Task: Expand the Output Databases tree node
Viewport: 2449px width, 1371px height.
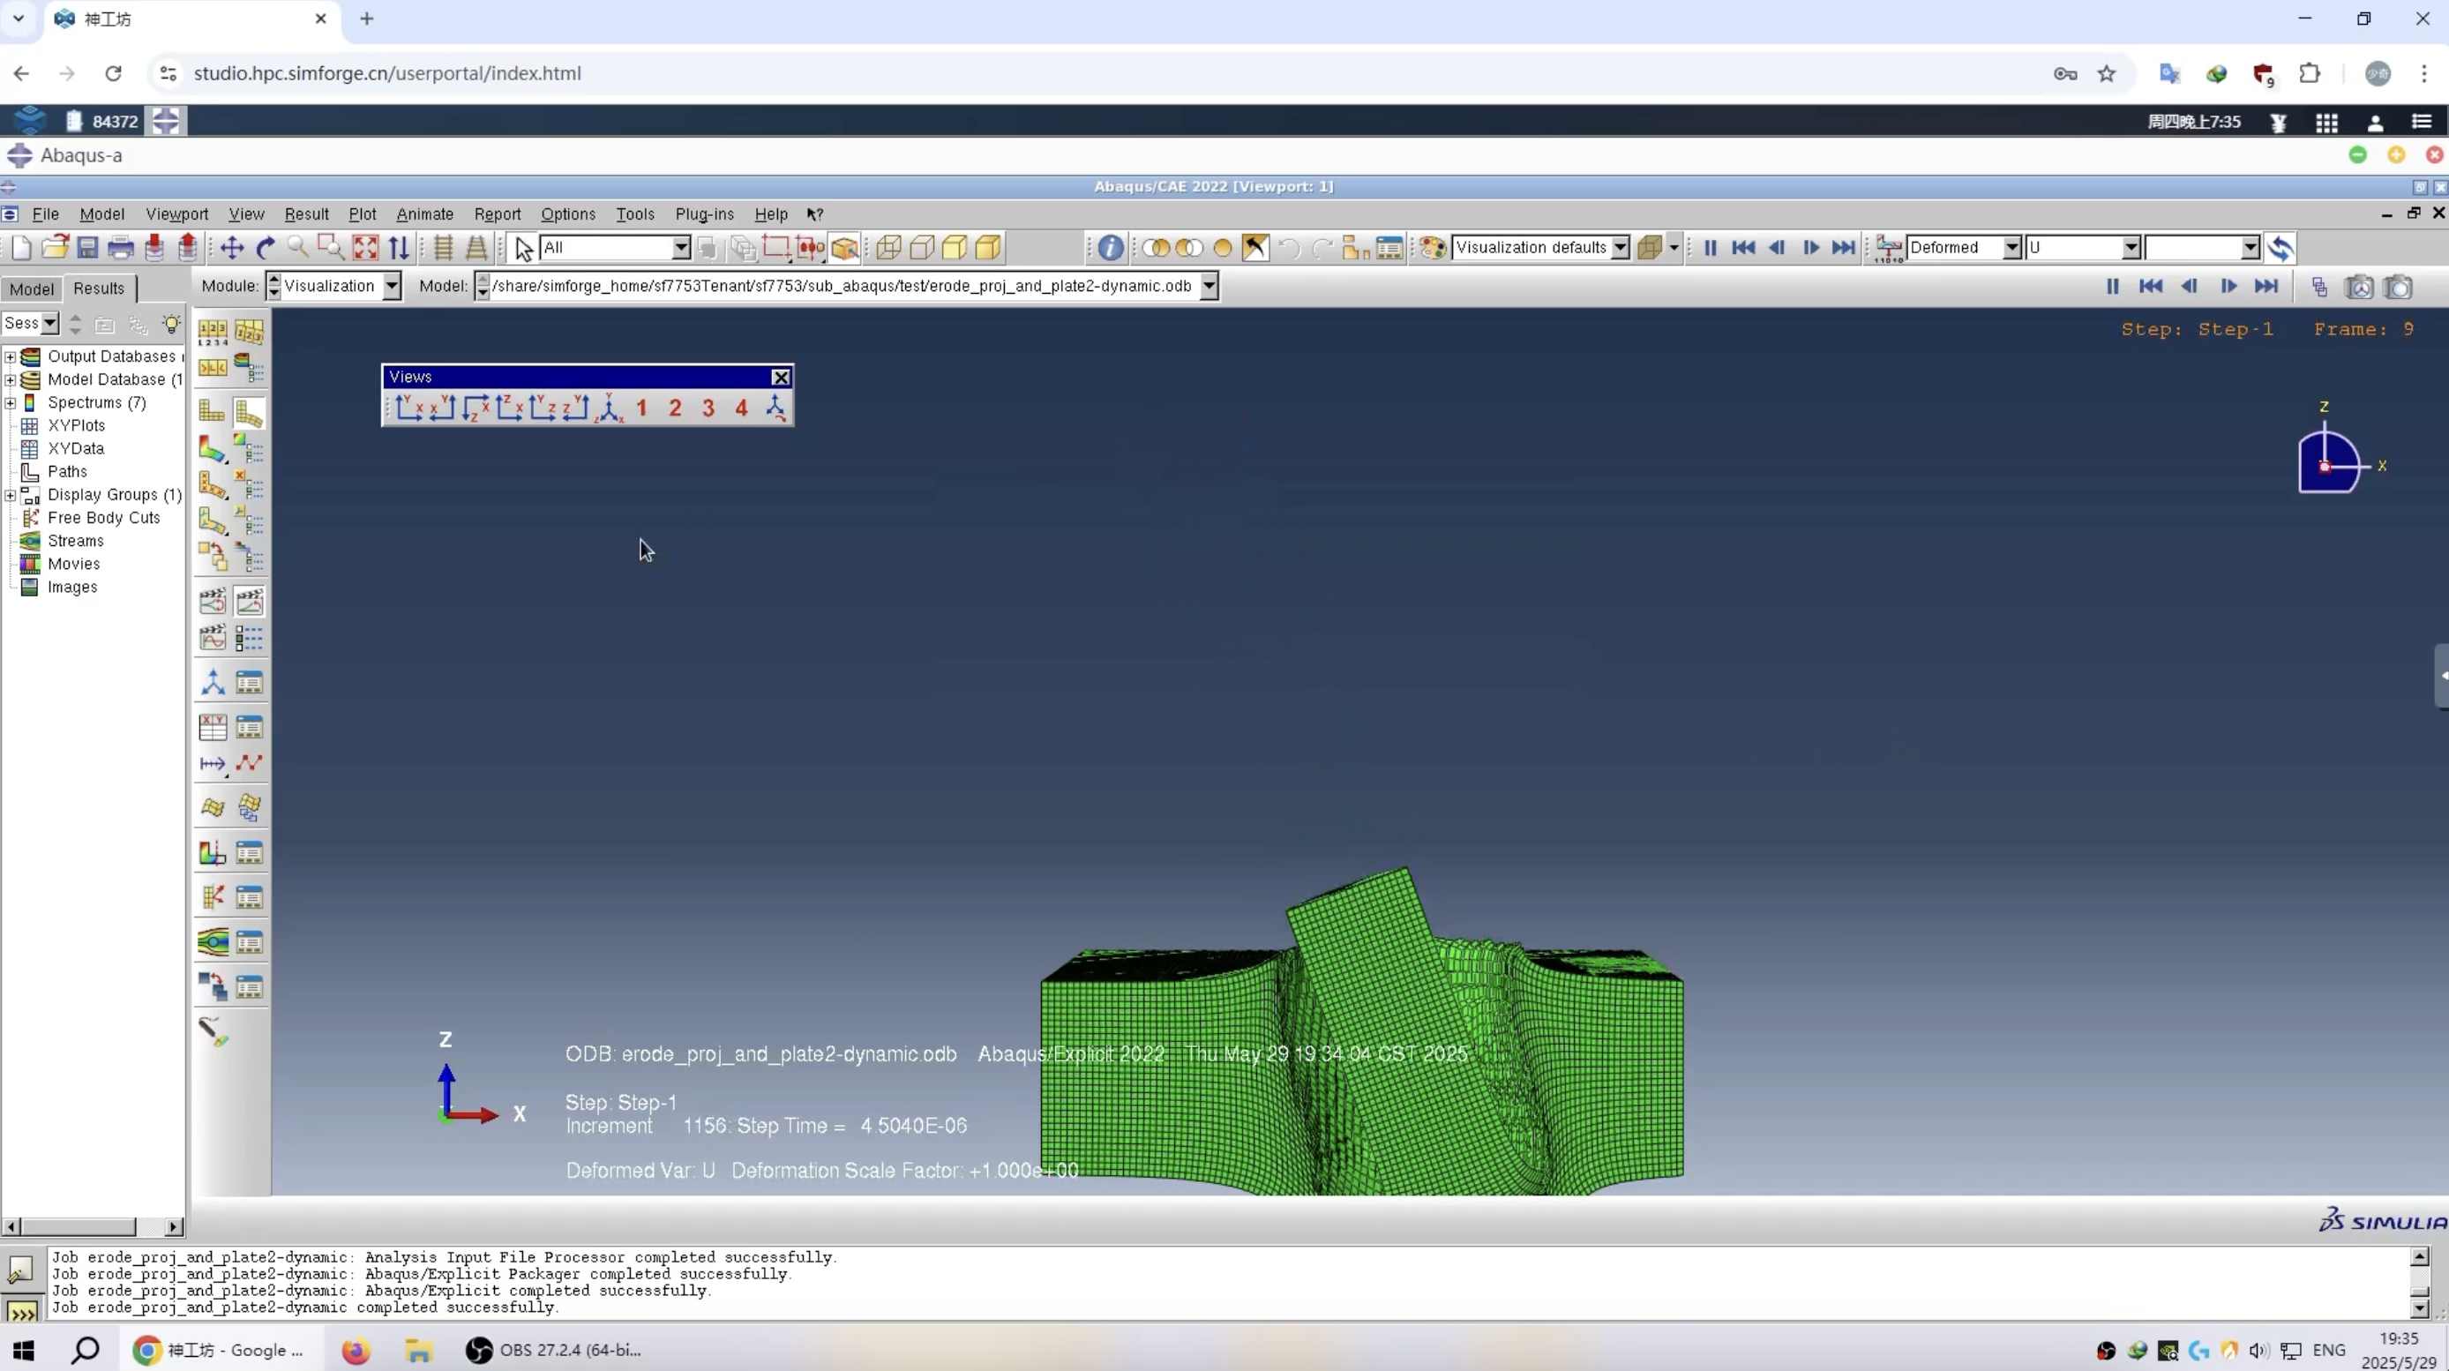Action: click(11, 356)
